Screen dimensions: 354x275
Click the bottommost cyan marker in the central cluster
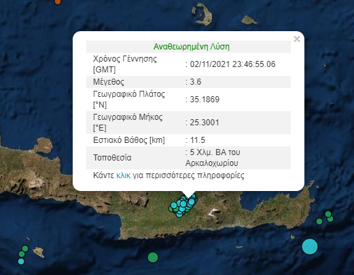(x=179, y=214)
